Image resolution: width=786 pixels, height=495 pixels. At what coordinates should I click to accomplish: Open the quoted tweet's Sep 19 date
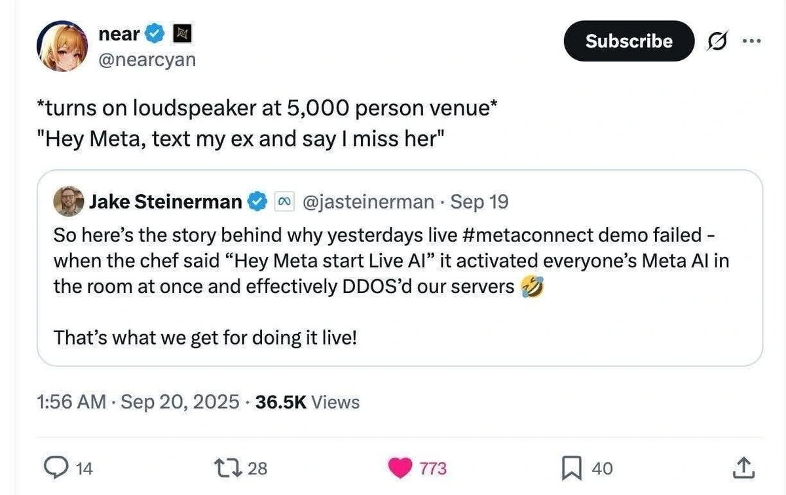point(479,202)
